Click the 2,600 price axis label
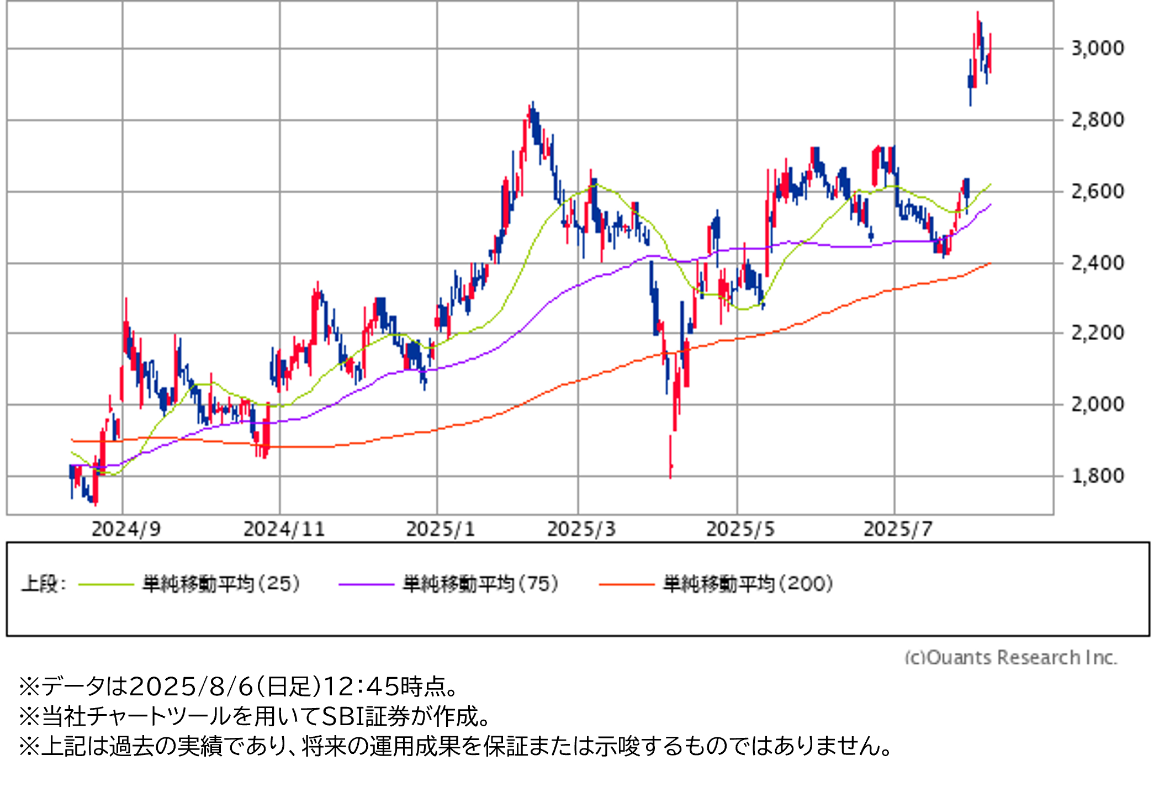 coord(1097,192)
